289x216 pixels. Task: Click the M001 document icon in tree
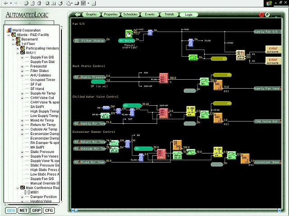coord(27,192)
